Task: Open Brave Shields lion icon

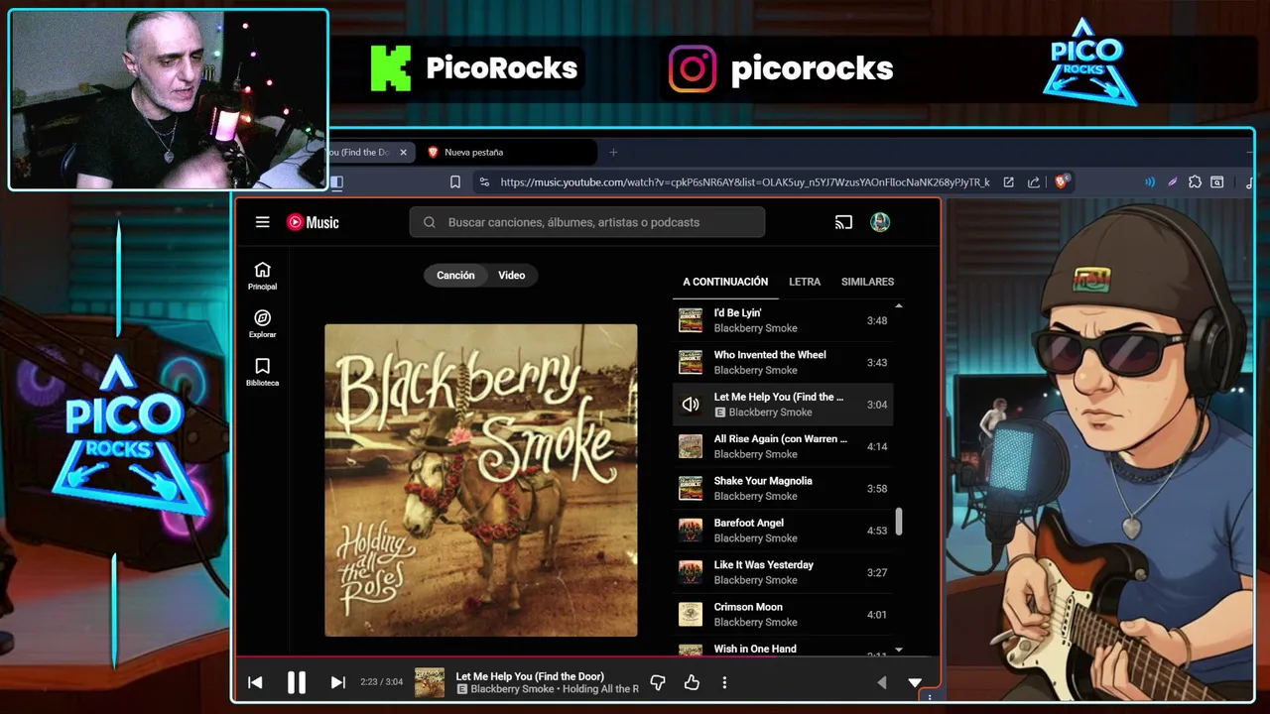Action: [1061, 181]
